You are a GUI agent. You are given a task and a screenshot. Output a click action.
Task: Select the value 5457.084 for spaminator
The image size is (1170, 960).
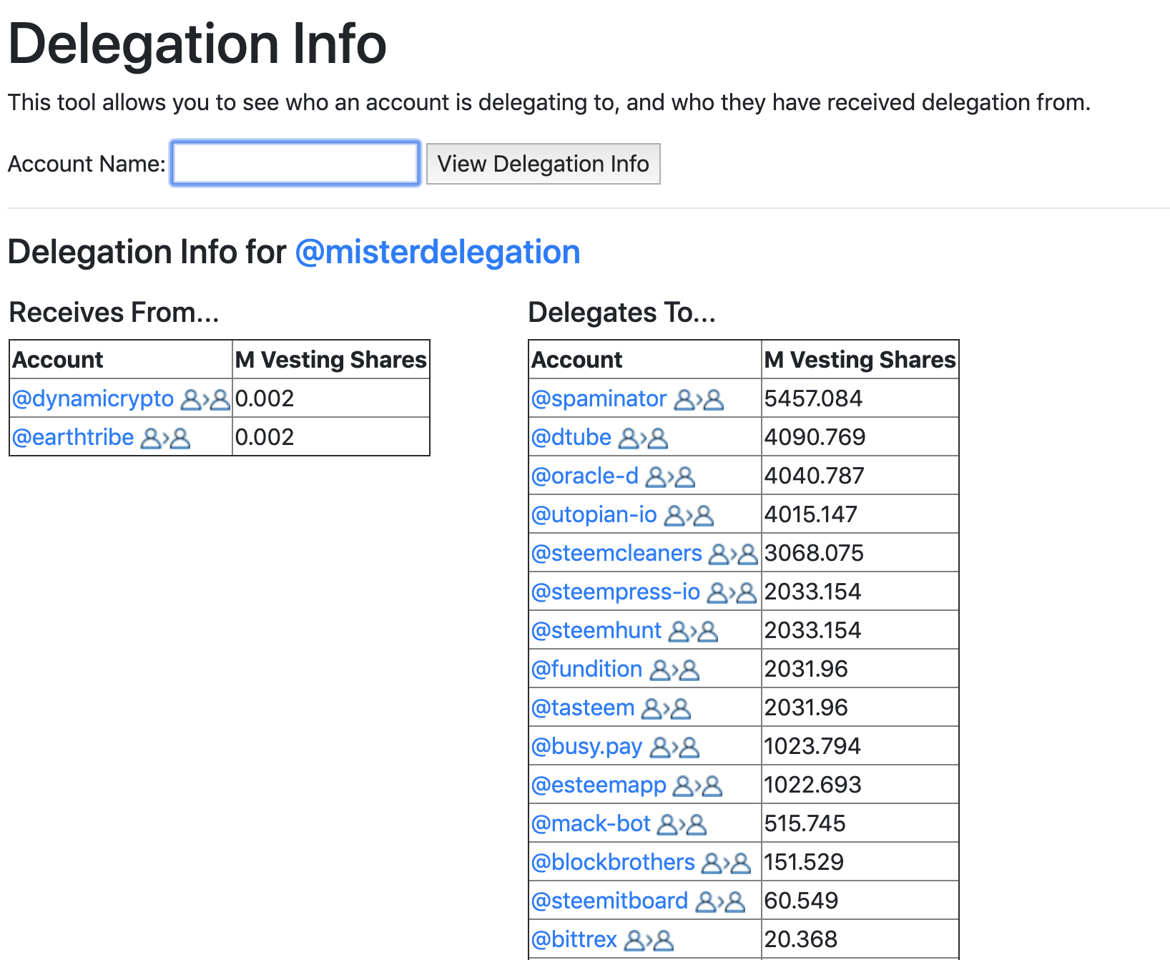click(x=813, y=398)
